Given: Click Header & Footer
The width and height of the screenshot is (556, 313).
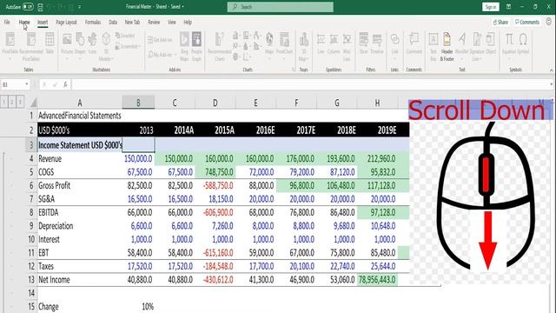Looking at the screenshot, I should [x=447, y=46].
